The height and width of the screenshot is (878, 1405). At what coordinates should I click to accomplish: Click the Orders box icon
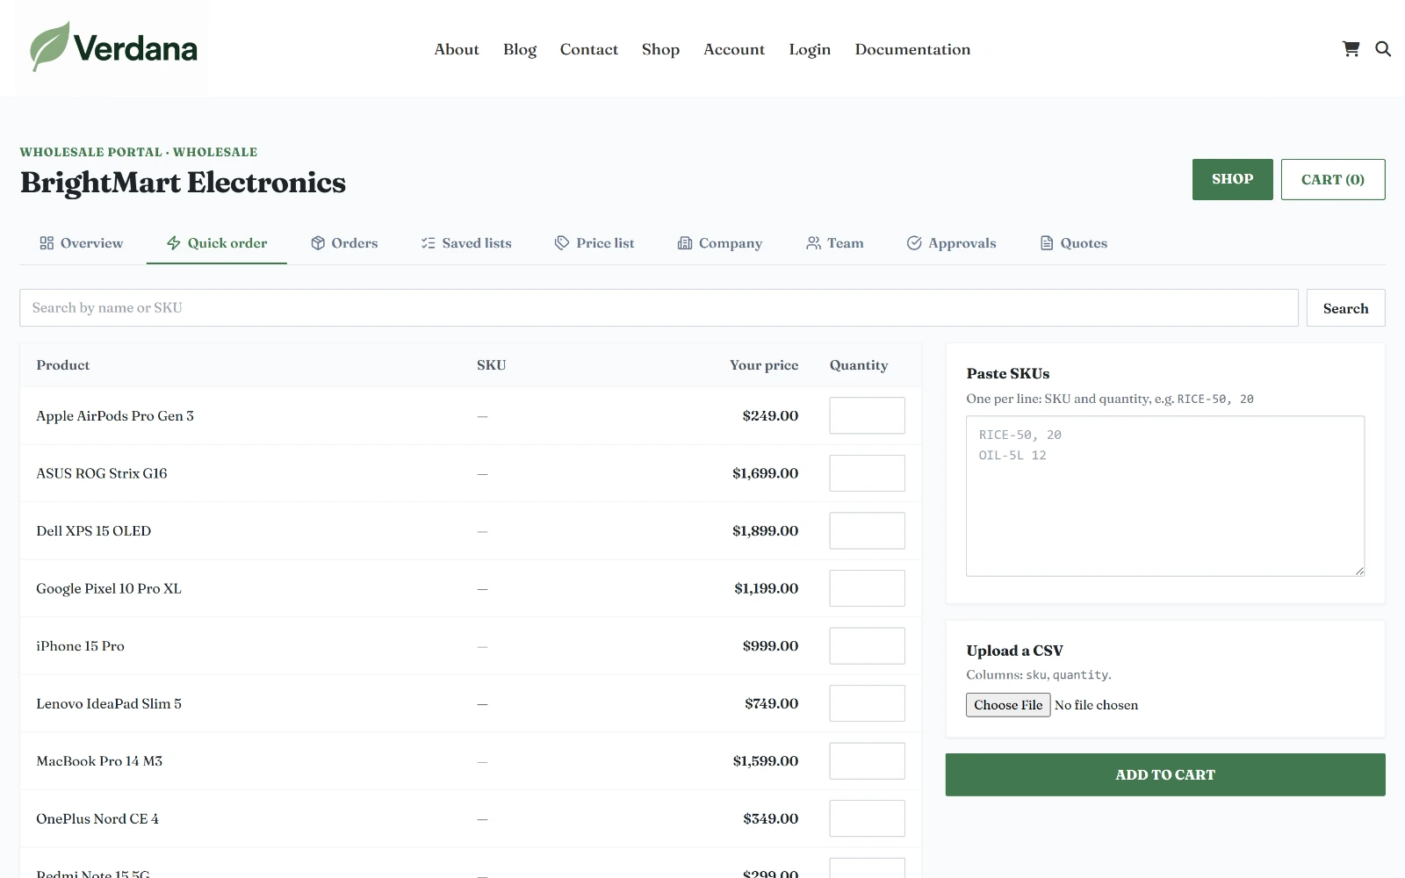click(x=318, y=243)
